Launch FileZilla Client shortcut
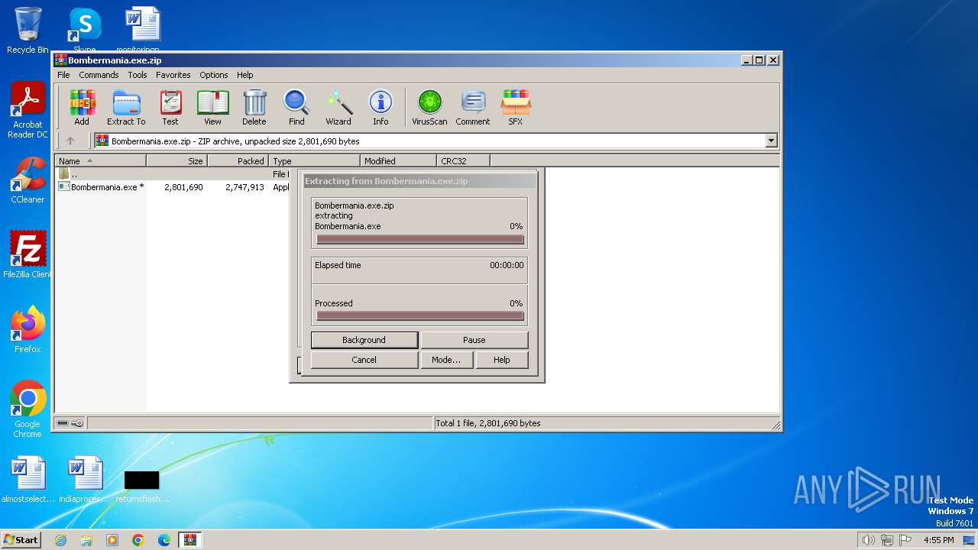The height and width of the screenshot is (550, 978). pos(28,255)
